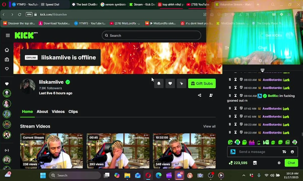Click the lilskamlive channel name
This screenshot has height=181, width=303.
(x=51, y=82)
